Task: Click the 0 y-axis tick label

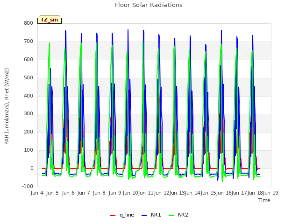Action: pyautogui.click(x=32, y=168)
